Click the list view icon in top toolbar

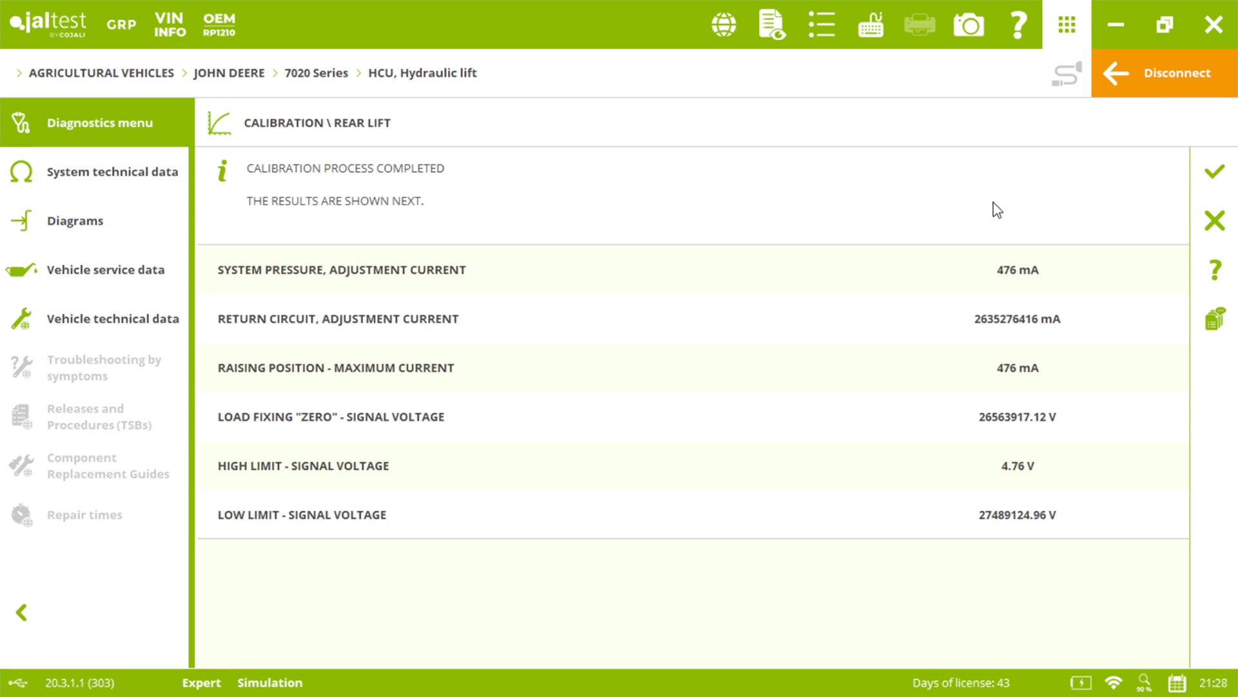click(821, 25)
